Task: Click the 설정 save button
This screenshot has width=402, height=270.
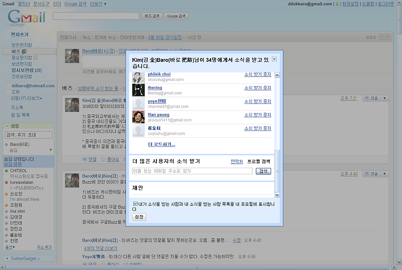Action: [x=139, y=217]
